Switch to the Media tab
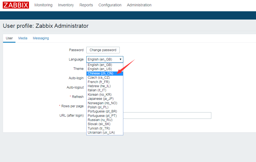Screen dimensions: 256x162 [23, 38]
